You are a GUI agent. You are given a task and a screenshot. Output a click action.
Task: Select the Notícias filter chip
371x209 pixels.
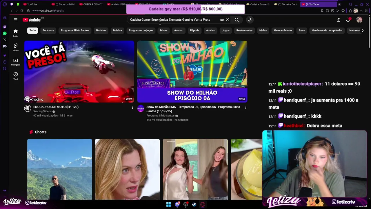tap(101, 30)
